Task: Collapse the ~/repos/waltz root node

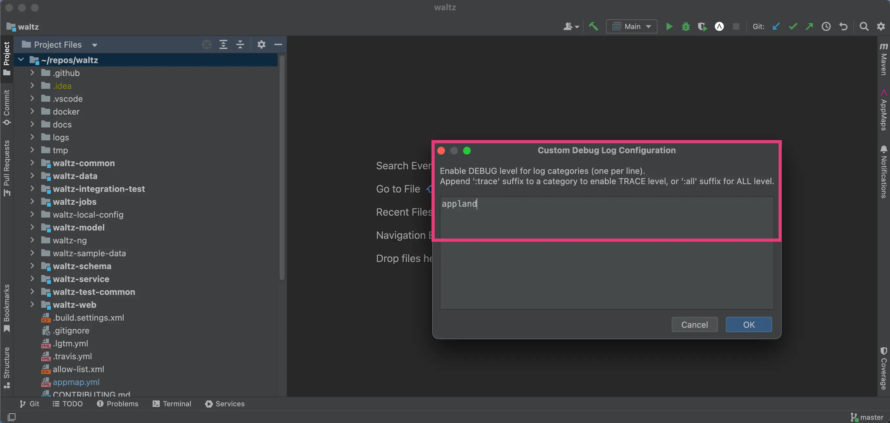Action: click(21, 60)
